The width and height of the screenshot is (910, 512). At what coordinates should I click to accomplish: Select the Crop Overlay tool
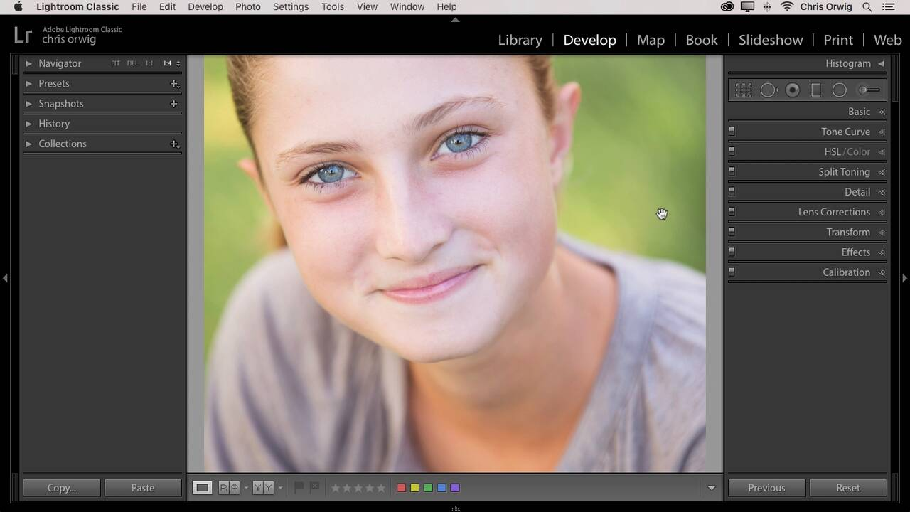744,90
